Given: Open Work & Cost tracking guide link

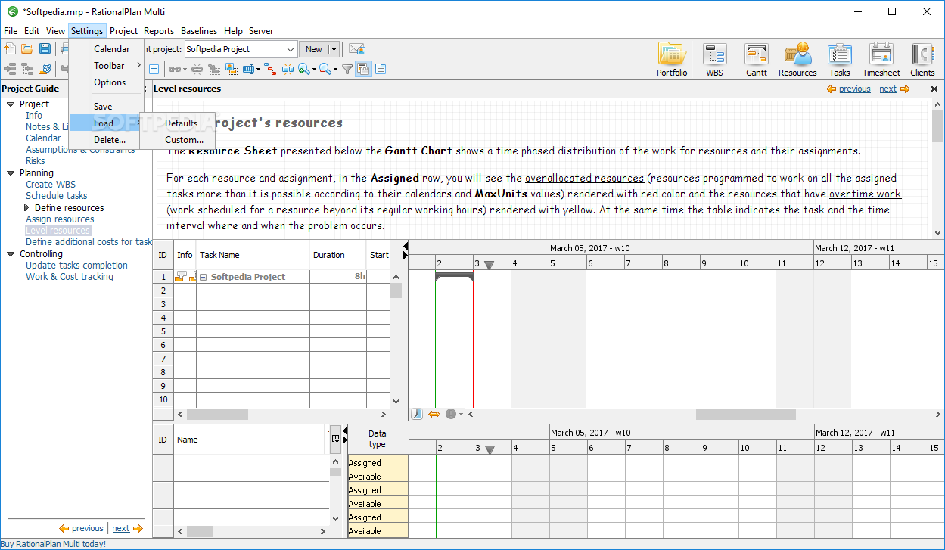Looking at the screenshot, I should click(x=70, y=277).
